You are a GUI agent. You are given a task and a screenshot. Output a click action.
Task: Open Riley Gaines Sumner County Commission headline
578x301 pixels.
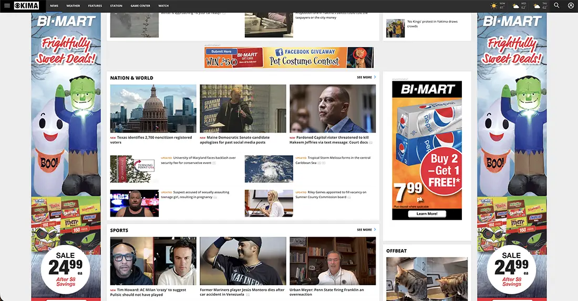[x=331, y=195]
